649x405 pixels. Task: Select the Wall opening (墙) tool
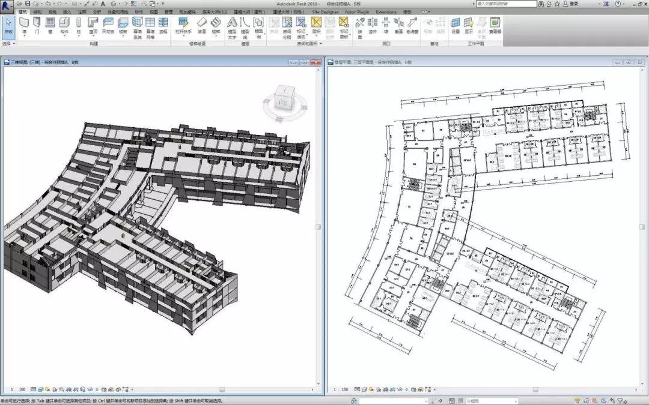[386, 25]
